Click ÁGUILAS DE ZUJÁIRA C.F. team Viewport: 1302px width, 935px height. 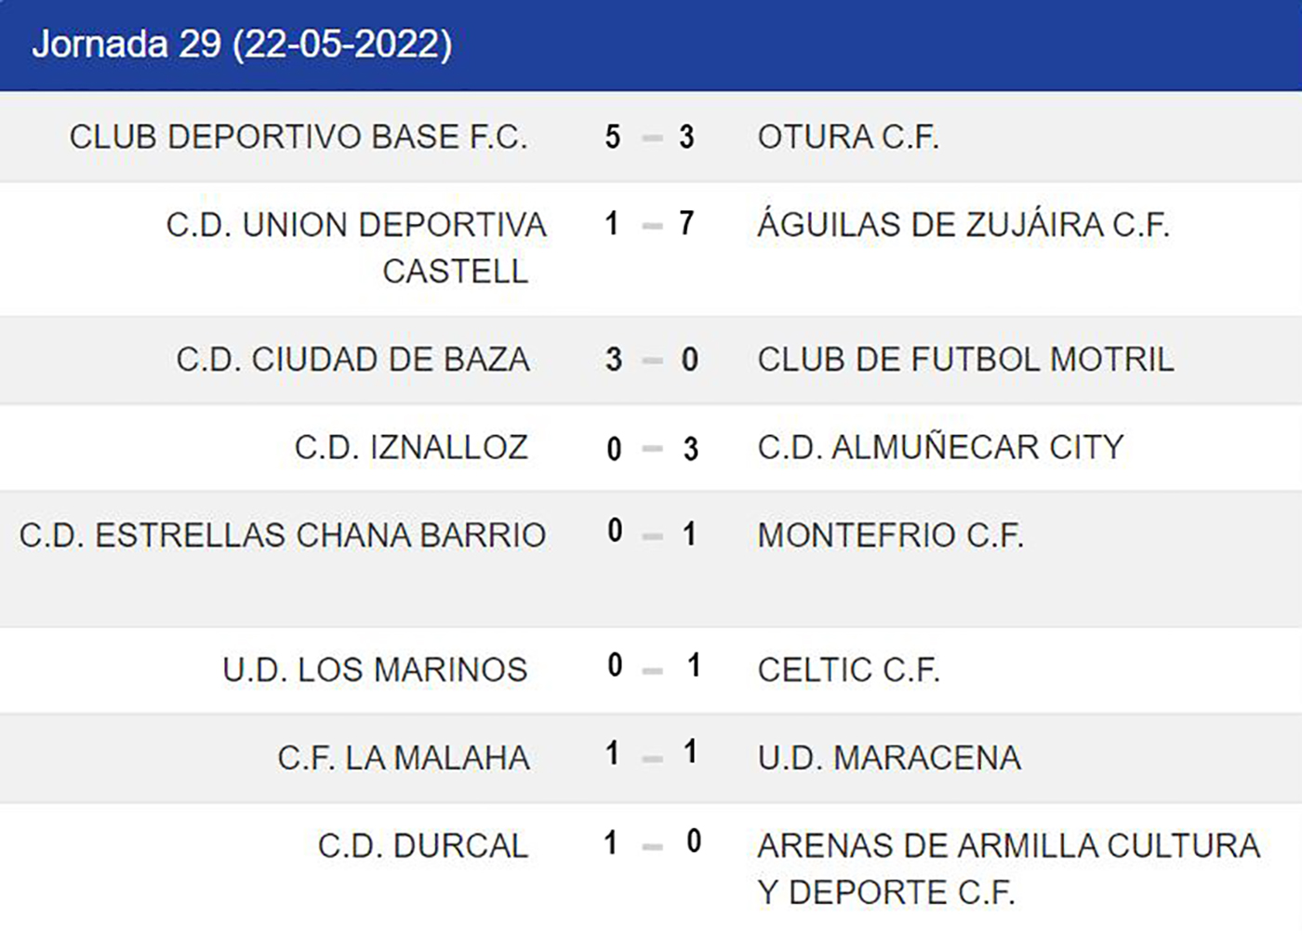pyautogui.click(x=963, y=225)
